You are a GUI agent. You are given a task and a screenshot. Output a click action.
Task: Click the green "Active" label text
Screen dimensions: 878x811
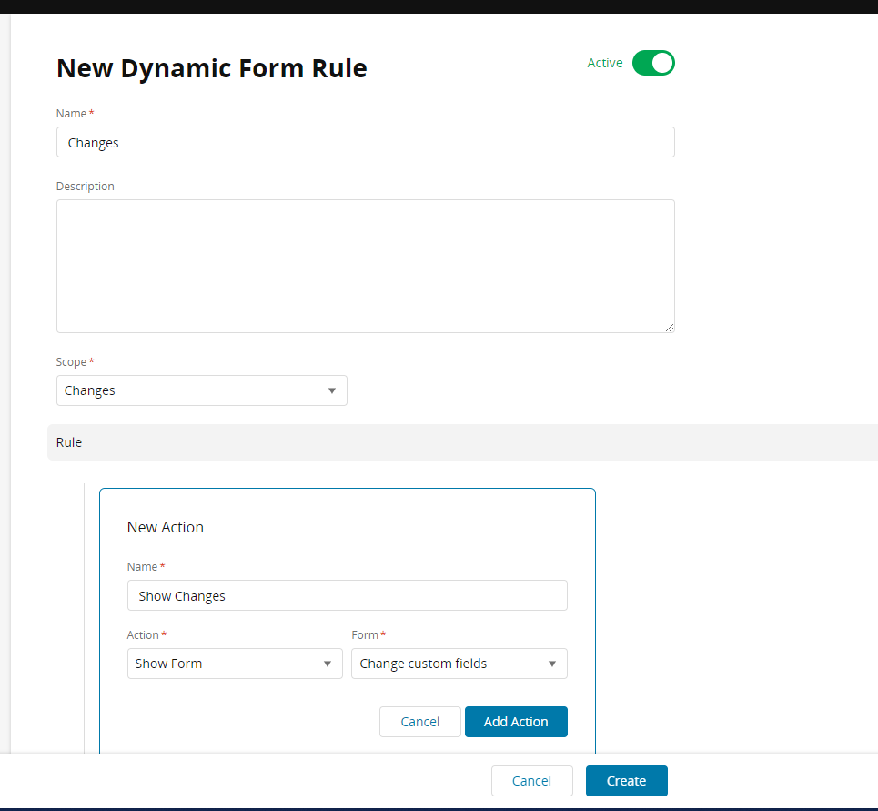(605, 63)
